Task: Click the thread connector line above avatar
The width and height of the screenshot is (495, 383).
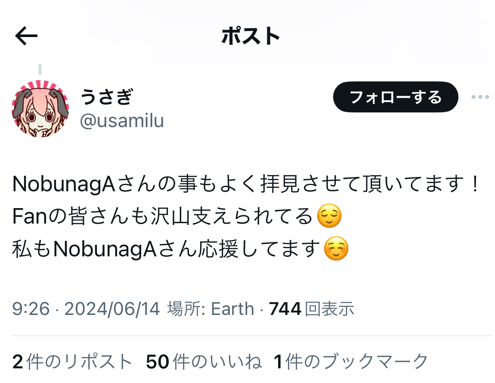Action: [40, 69]
